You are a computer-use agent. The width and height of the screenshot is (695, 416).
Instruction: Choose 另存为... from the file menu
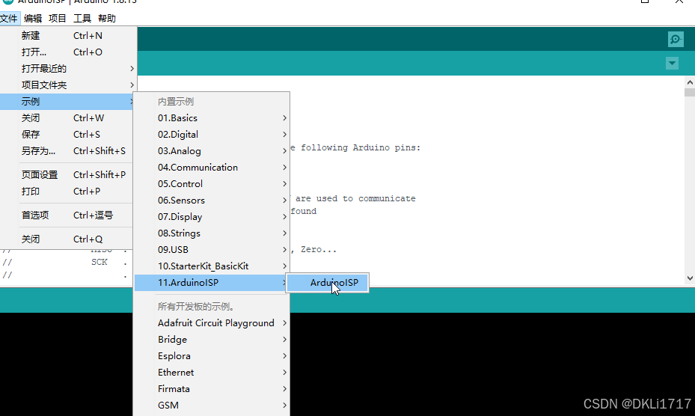pyautogui.click(x=67, y=151)
